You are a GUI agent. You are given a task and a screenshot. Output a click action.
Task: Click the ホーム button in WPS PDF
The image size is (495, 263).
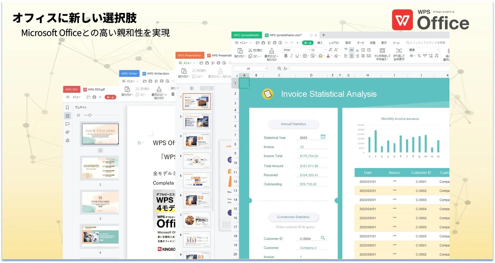(x=110, y=97)
